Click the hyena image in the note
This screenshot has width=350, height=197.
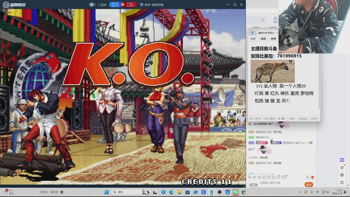click(x=273, y=71)
